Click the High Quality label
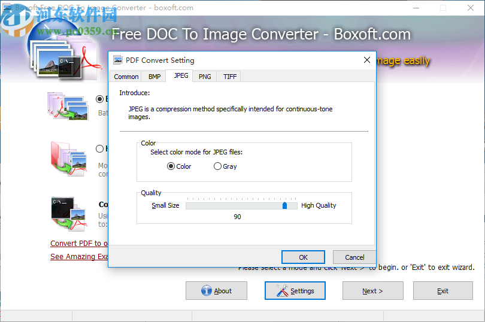 coord(319,205)
